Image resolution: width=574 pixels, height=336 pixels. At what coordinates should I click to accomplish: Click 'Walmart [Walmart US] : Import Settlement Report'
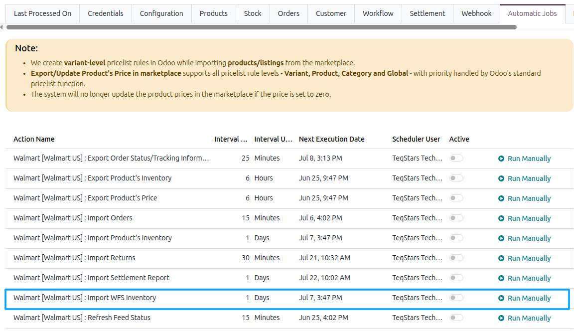click(92, 278)
